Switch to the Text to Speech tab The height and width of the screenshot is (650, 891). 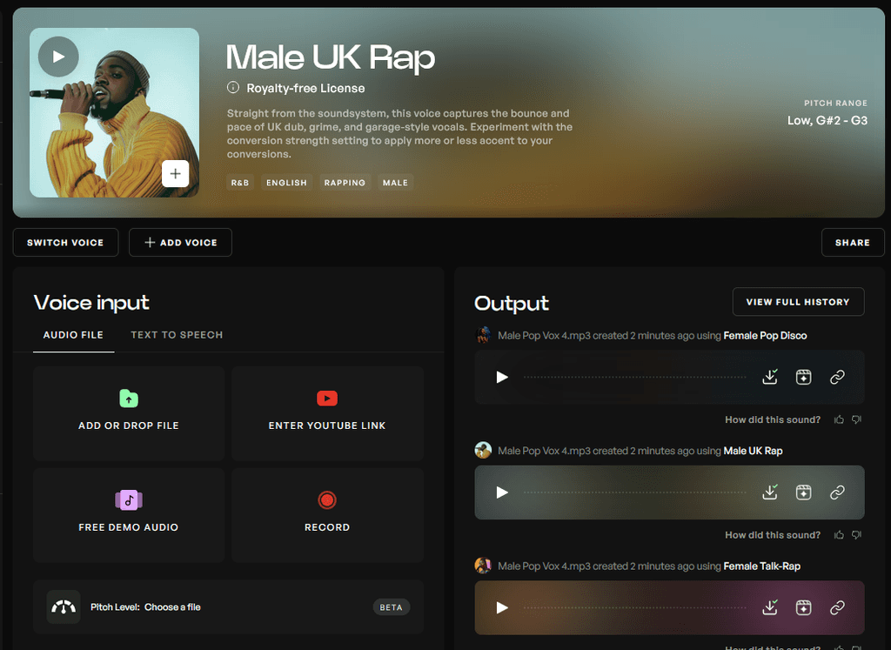click(177, 334)
